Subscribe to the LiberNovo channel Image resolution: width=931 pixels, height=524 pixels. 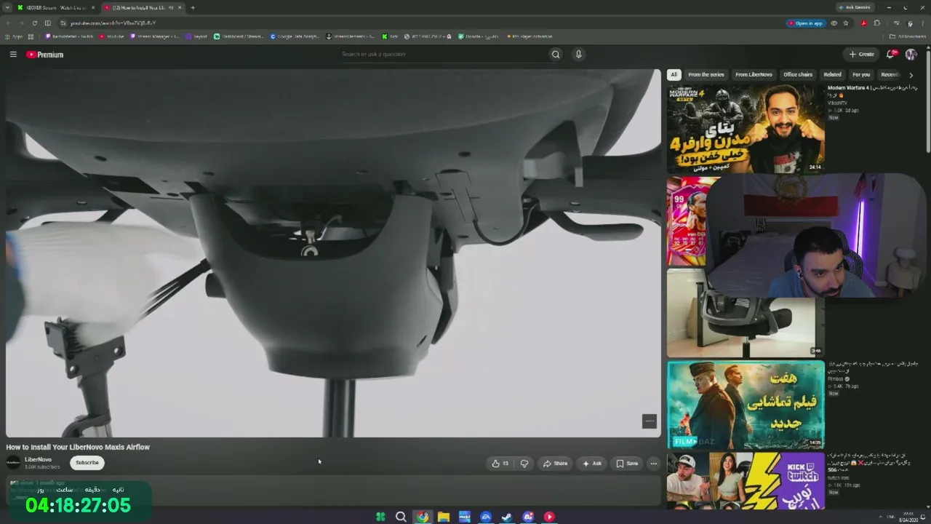coord(87,463)
